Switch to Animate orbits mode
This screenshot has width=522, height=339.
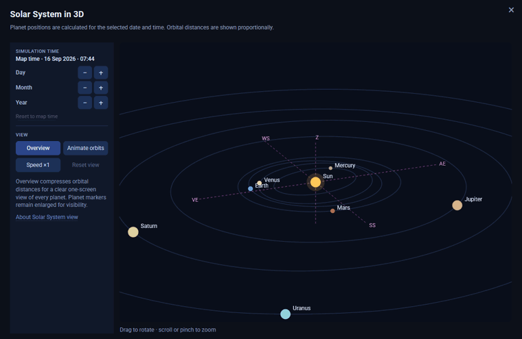click(86, 148)
